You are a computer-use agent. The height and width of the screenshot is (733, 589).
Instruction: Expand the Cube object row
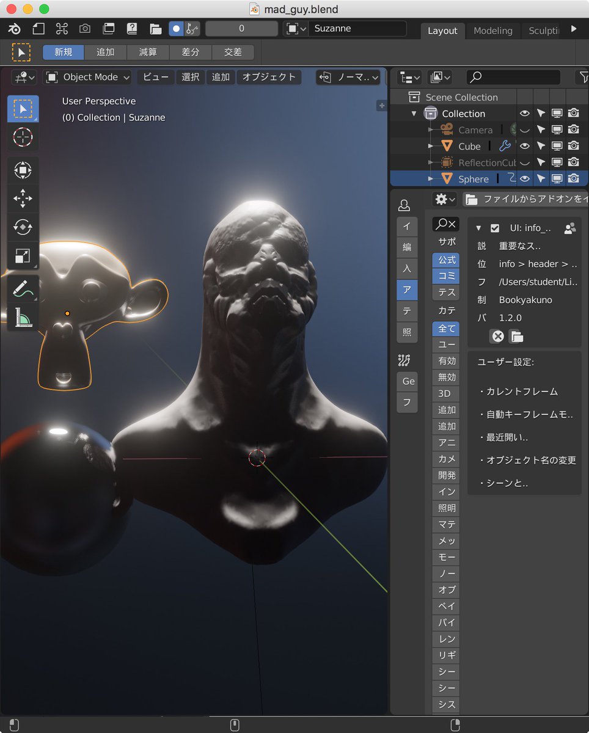[431, 146]
